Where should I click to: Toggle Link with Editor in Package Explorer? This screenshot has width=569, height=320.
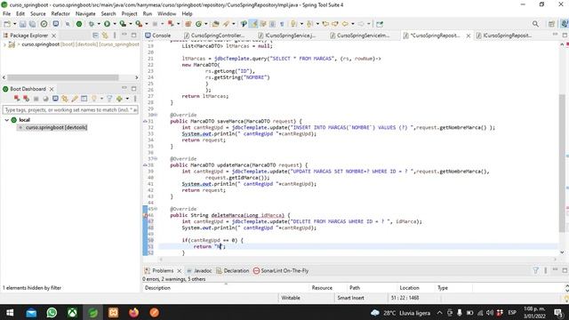coord(105,36)
